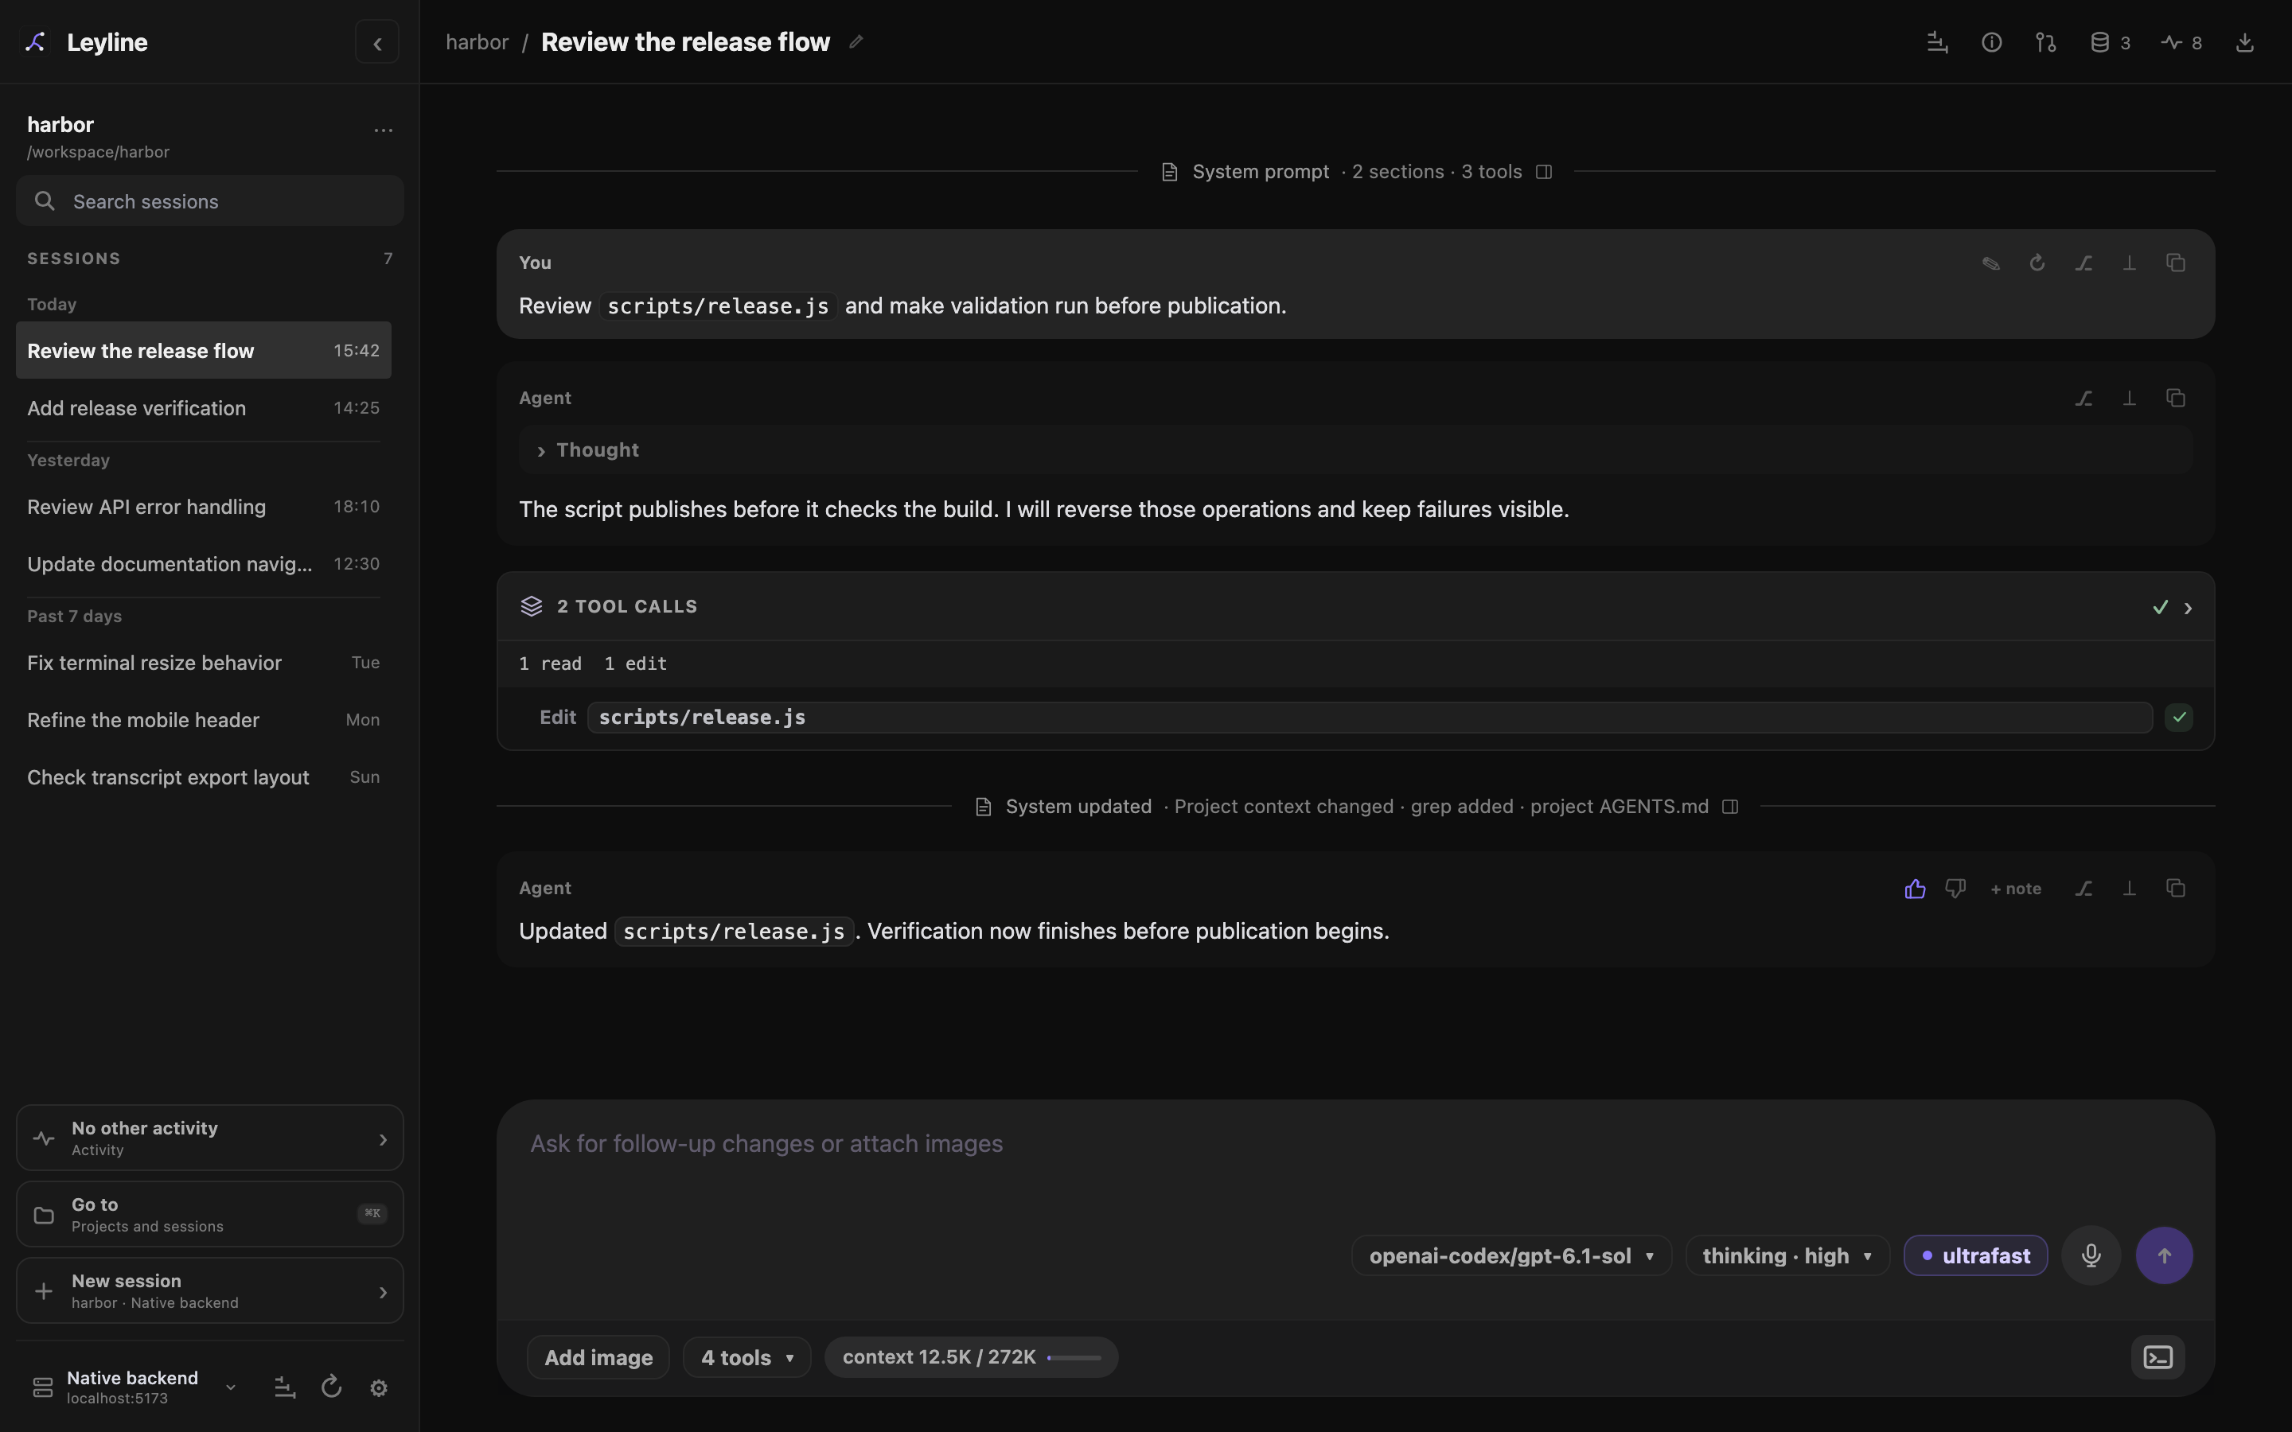Screen dimensions: 2292x1432
Task: Click the context 12.5K / 272K usage bar
Action: [971, 1357]
